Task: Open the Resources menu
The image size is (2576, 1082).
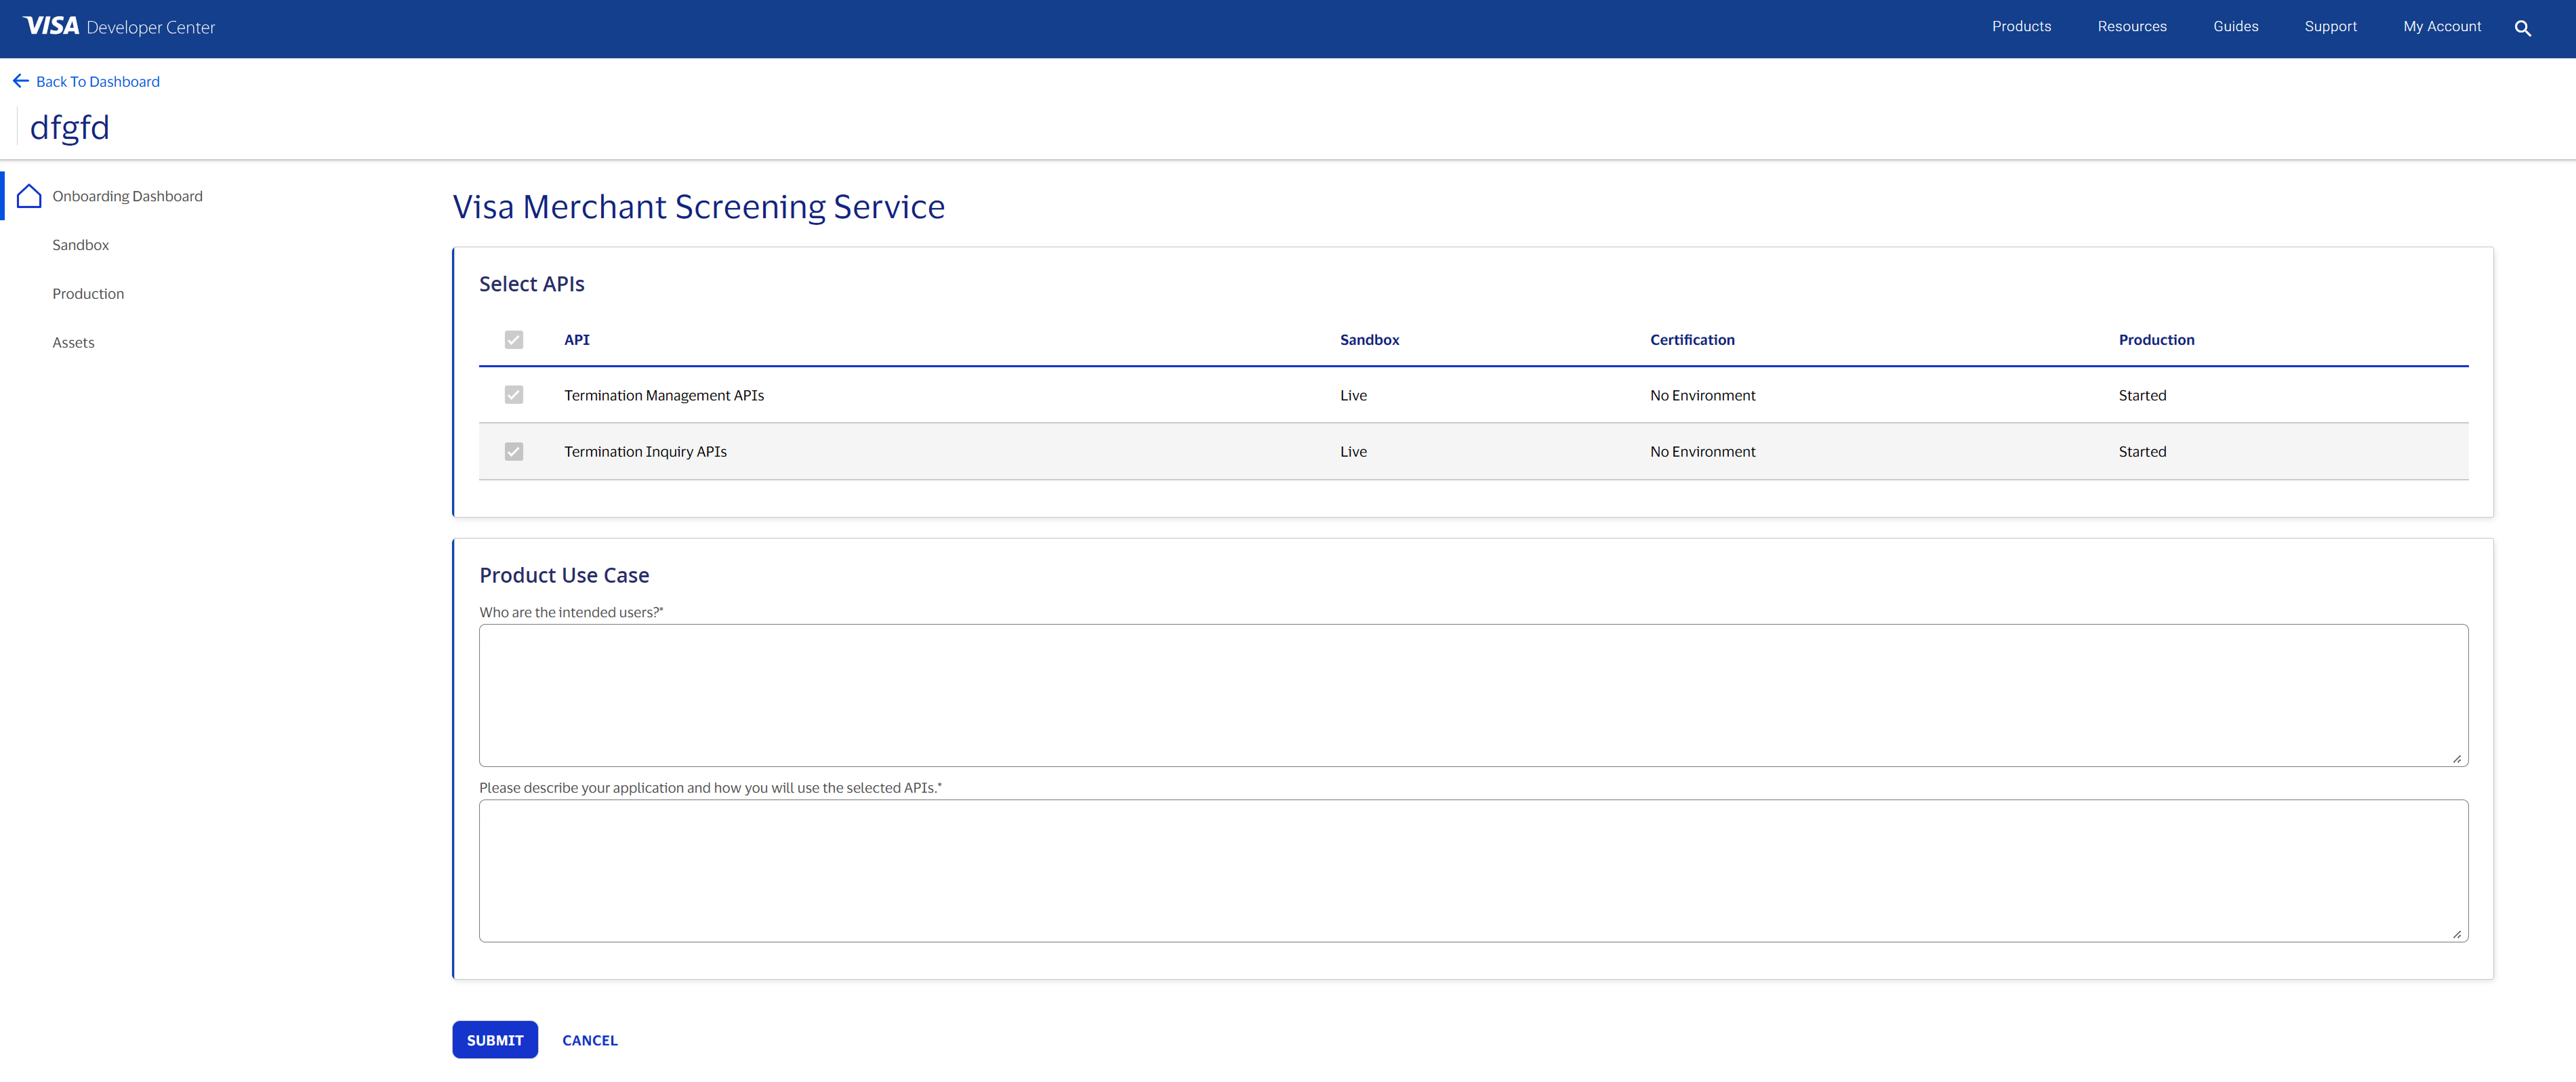Action: [x=2132, y=27]
